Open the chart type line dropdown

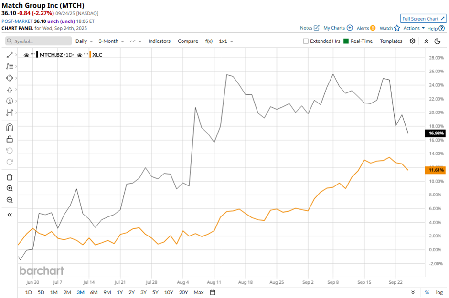pos(136,41)
